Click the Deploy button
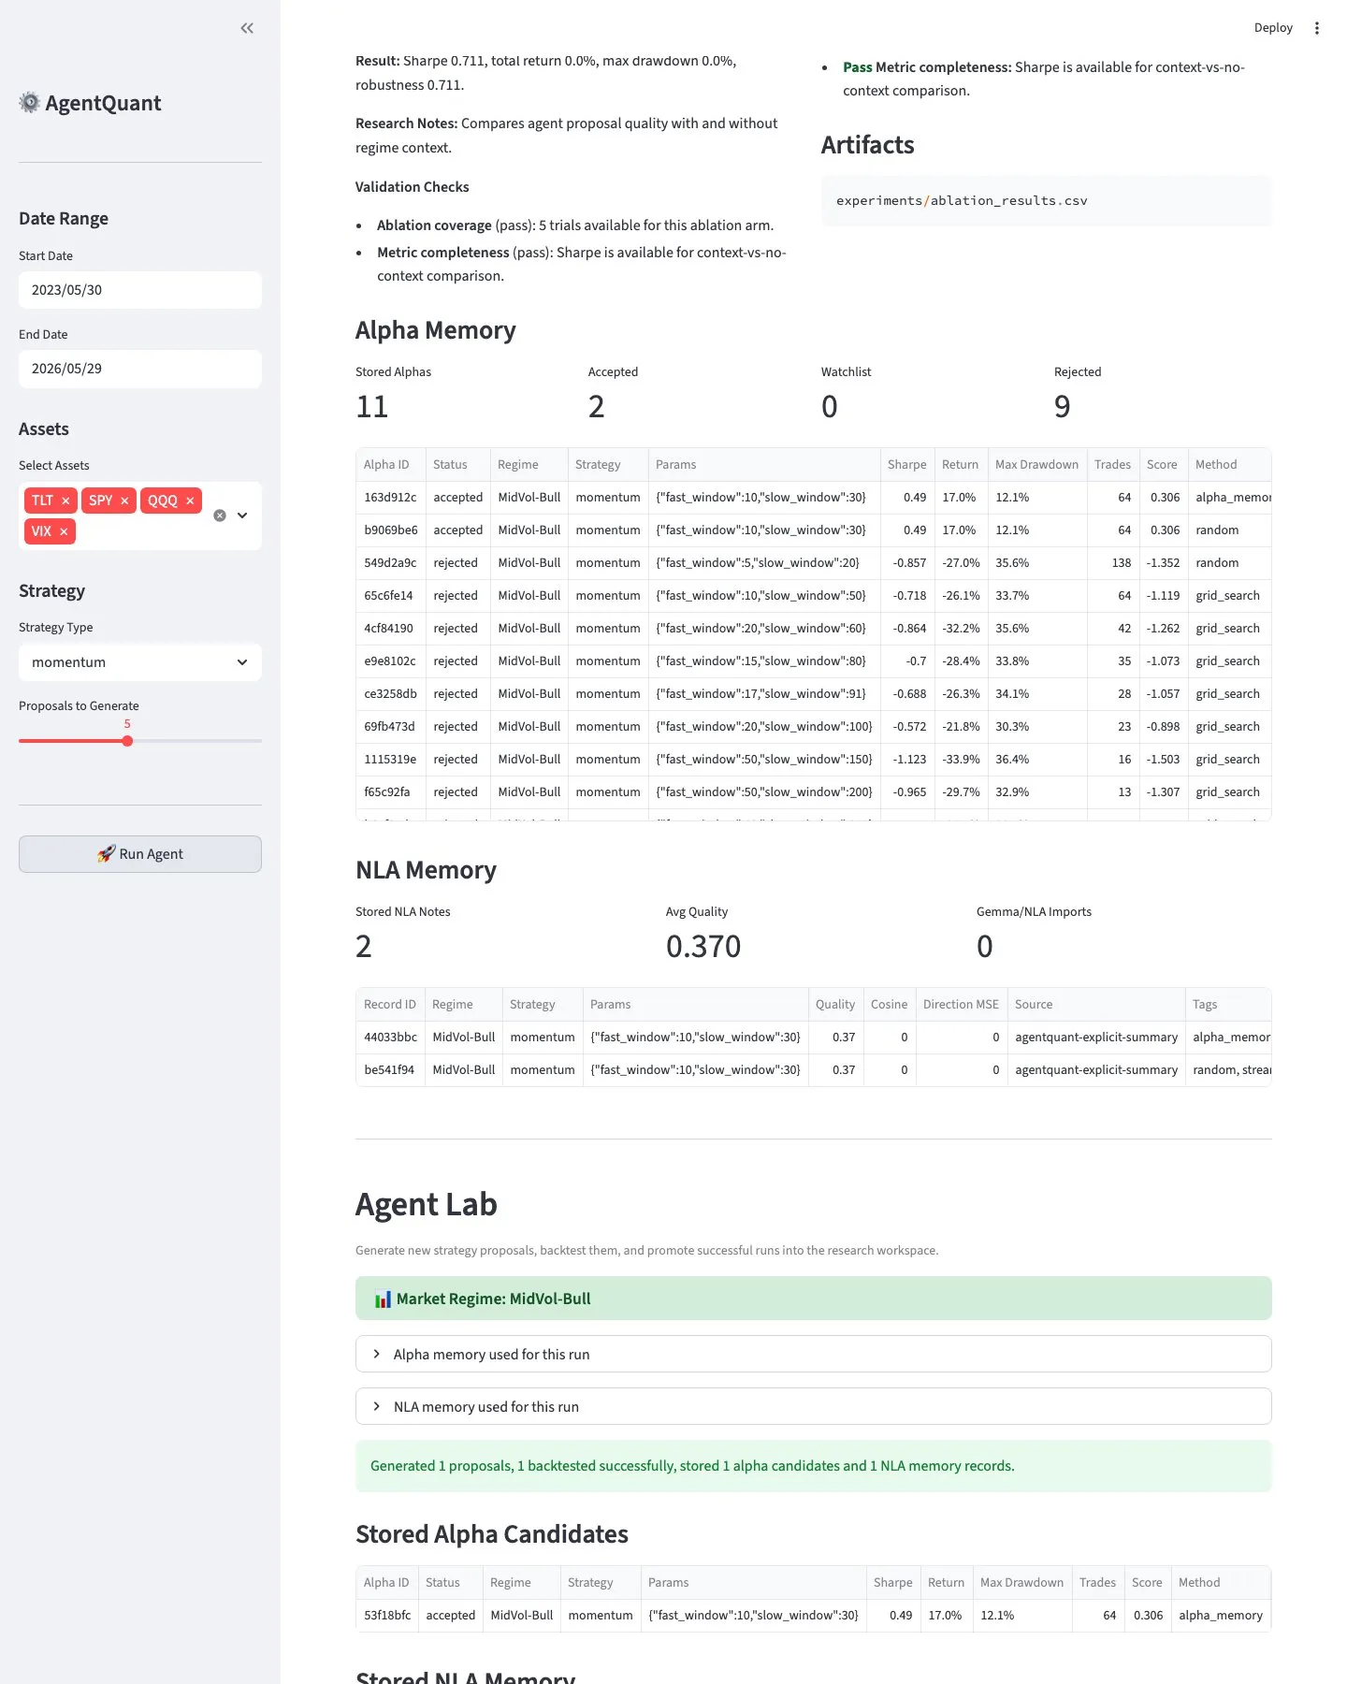 [1273, 28]
